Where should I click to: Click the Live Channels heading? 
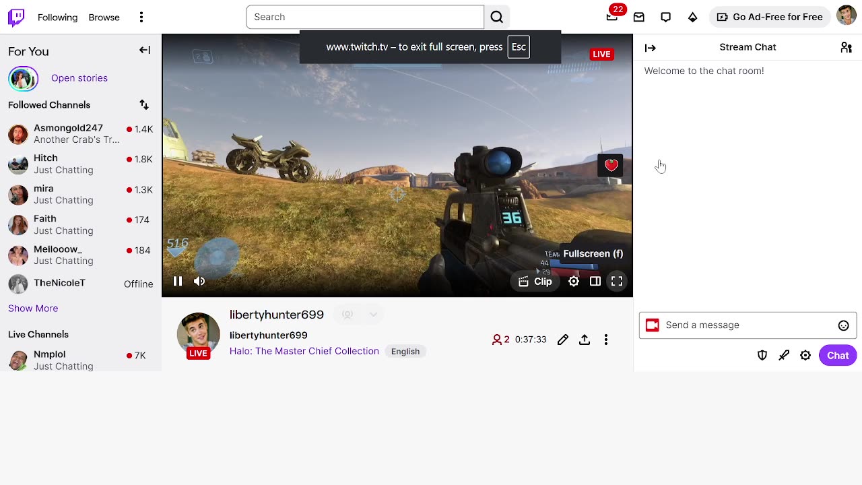click(x=38, y=334)
